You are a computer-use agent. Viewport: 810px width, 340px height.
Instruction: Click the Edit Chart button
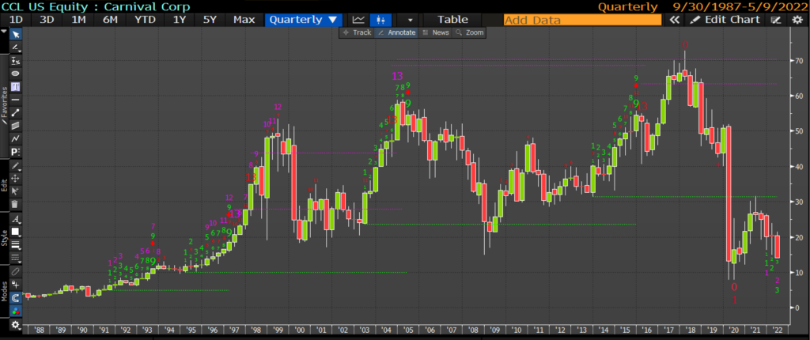pos(725,20)
